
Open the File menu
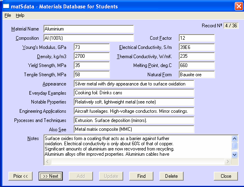[8, 15]
